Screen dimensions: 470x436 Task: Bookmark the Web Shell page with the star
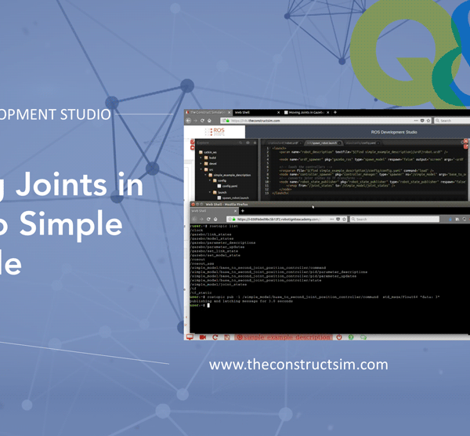[x=344, y=219]
